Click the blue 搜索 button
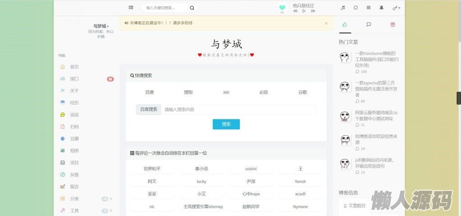Viewport: 461px width, 216px height. [x=226, y=124]
